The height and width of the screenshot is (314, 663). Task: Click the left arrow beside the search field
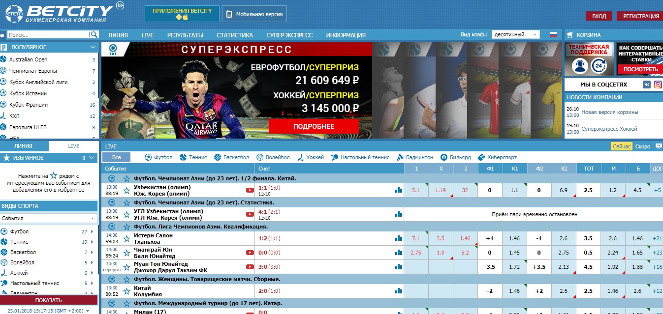tap(3, 35)
